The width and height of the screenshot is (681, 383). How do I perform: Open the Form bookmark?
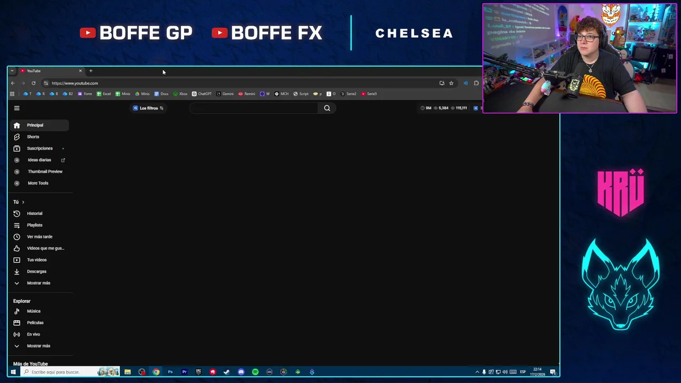[85, 94]
